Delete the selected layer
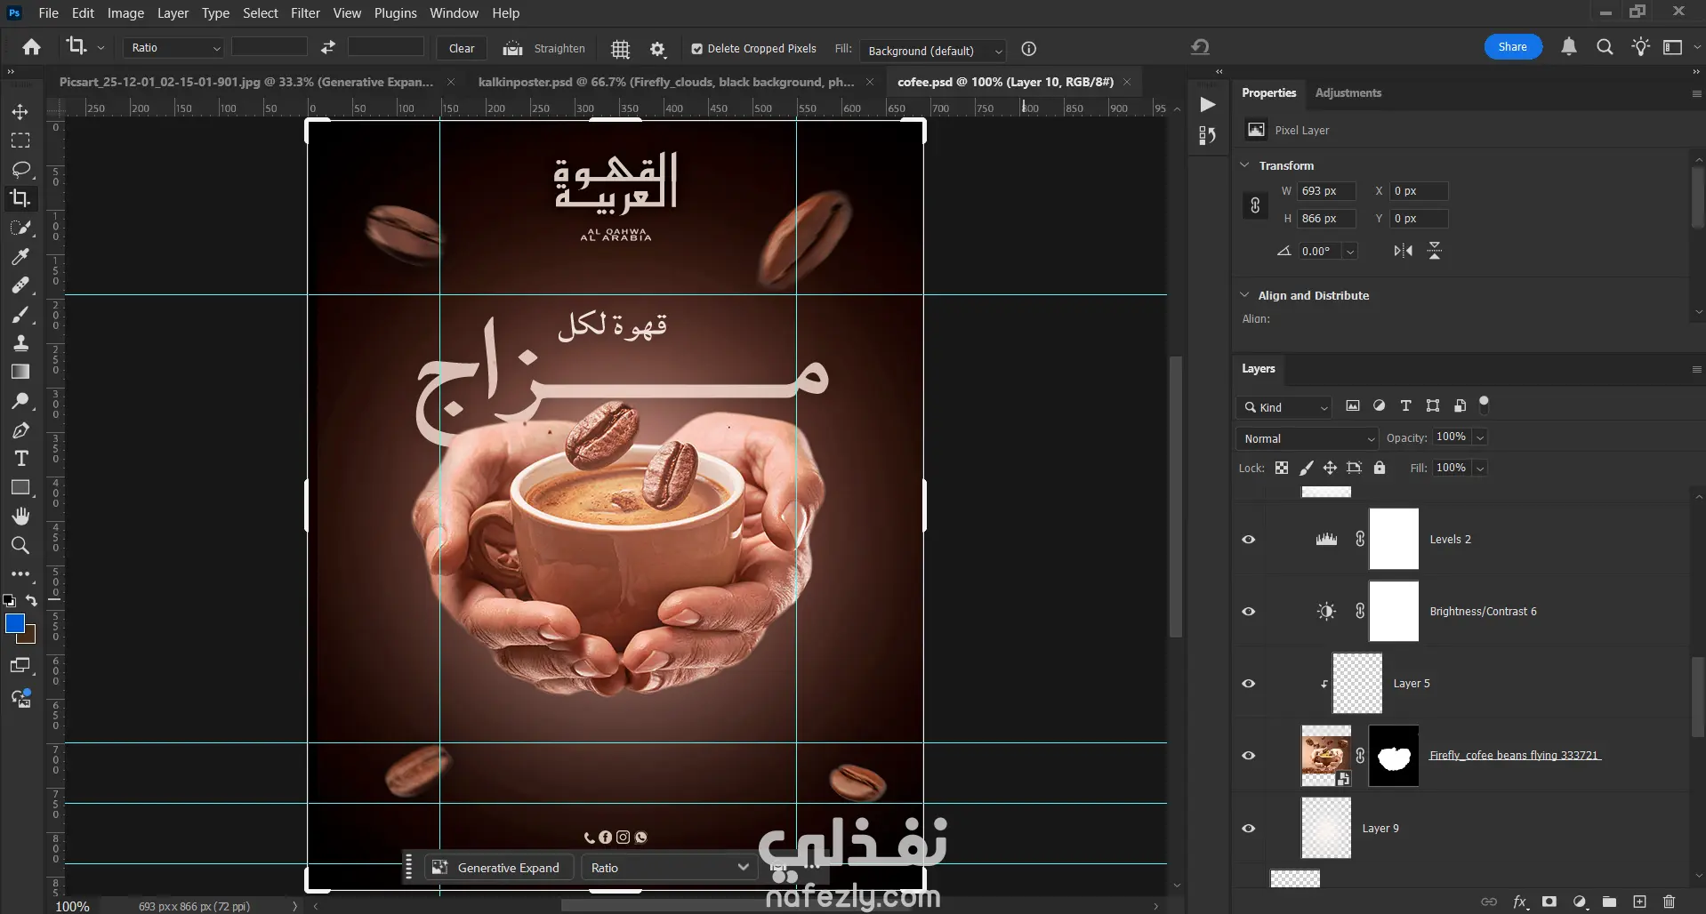 1669,902
